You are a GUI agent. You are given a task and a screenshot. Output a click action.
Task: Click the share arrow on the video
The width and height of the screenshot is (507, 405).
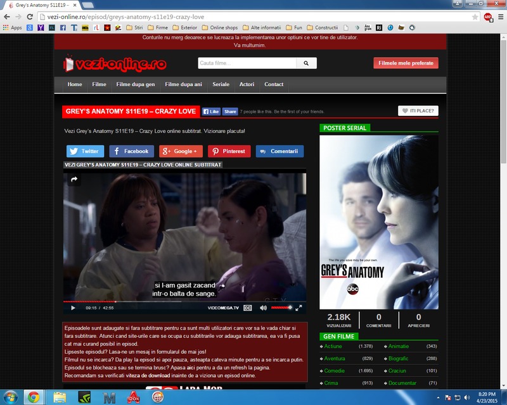[74, 179]
